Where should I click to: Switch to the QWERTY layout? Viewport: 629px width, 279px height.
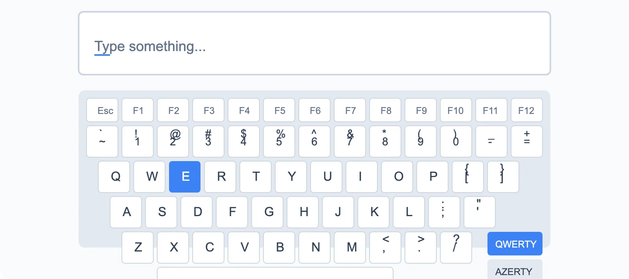pyautogui.click(x=515, y=244)
